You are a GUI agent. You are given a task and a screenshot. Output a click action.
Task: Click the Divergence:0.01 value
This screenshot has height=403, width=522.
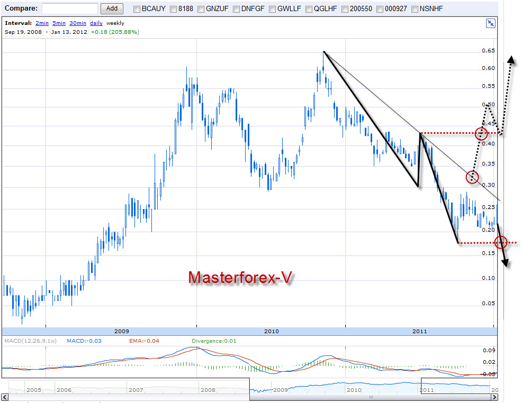[214, 341]
